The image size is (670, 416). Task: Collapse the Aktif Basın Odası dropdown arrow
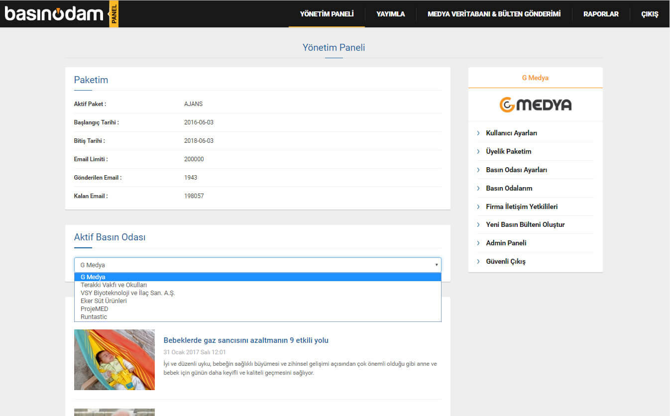(437, 265)
